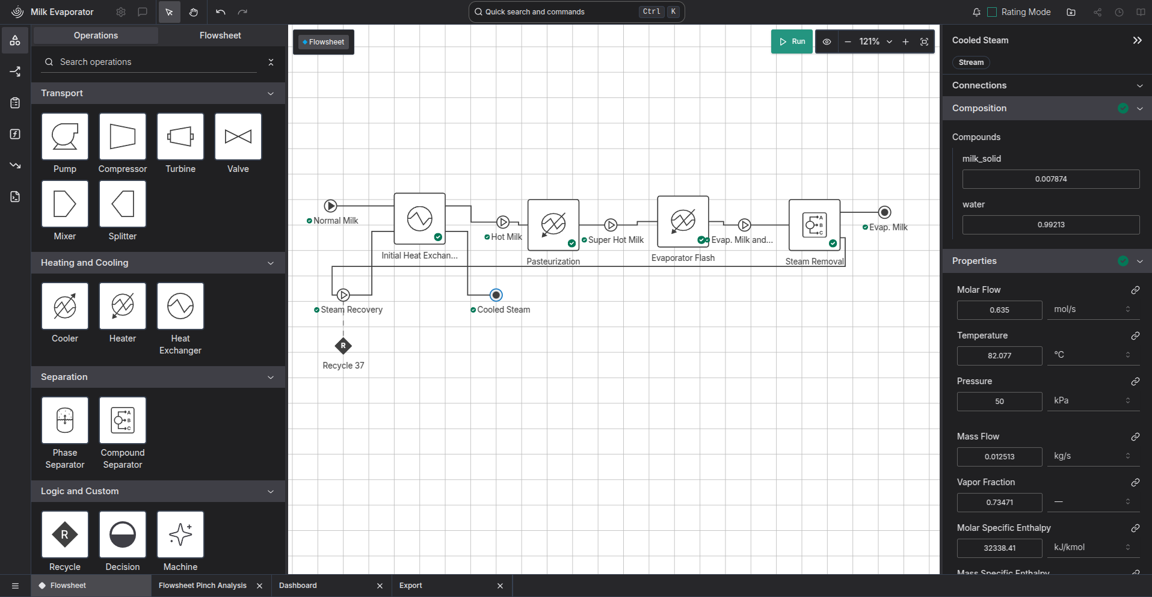Select the Heat Exchanger operation icon

tap(180, 306)
